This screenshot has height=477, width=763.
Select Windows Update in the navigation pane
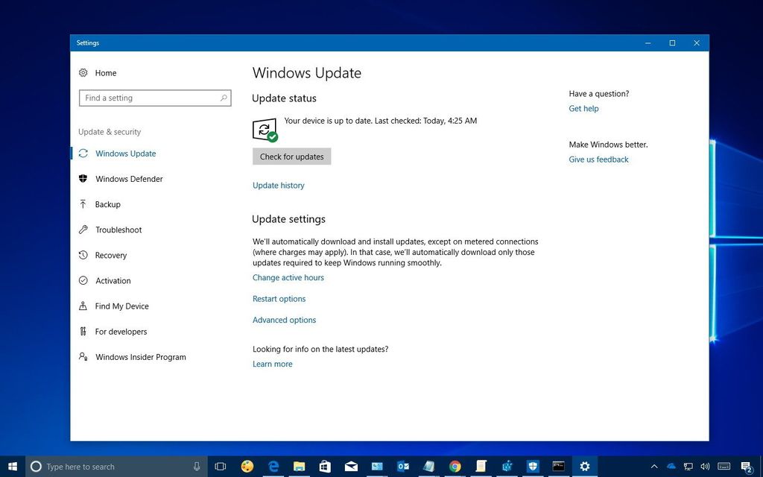point(124,153)
